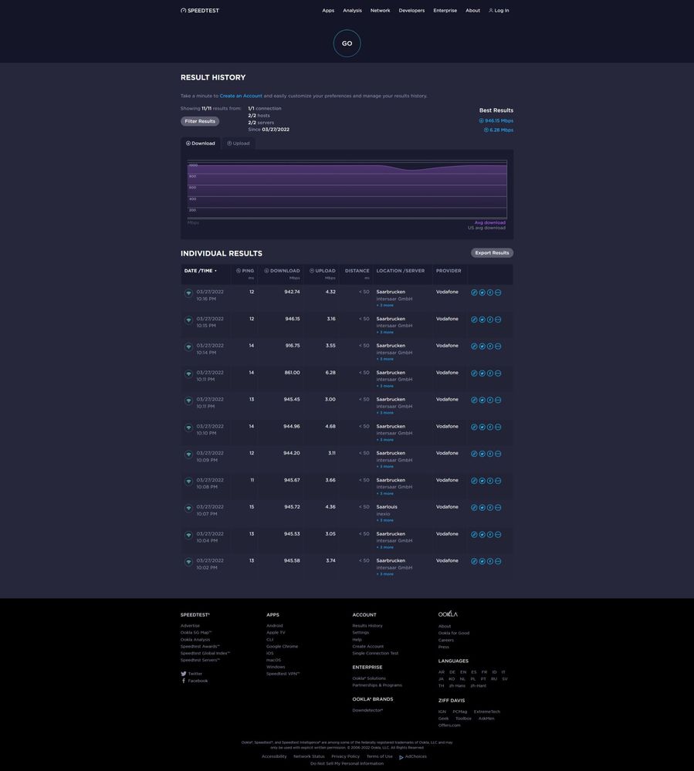Sort by the UPLOAD column header
This screenshot has width=694, height=771.
[322, 271]
